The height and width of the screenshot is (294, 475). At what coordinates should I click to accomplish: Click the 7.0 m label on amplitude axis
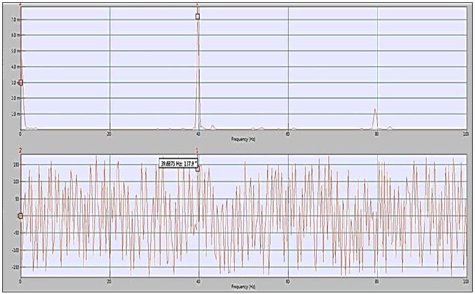[15, 19]
